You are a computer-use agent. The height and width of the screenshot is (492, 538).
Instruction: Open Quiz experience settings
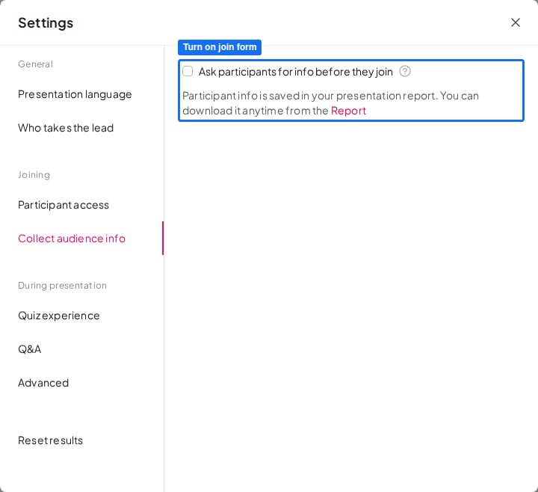click(x=59, y=316)
